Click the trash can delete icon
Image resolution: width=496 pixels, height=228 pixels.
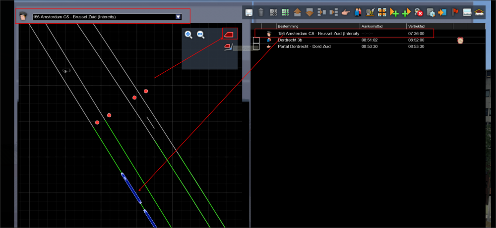[x=261, y=12]
